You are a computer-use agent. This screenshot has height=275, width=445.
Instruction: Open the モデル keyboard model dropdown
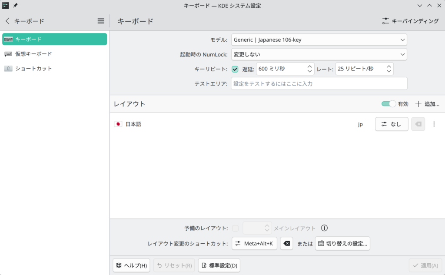click(319, 40)
